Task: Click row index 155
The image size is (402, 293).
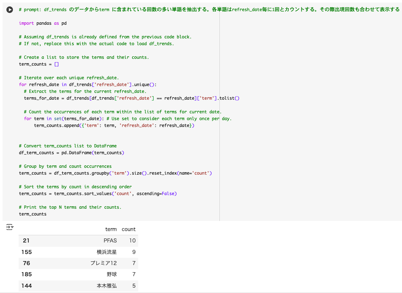Action: coord(26,252)
